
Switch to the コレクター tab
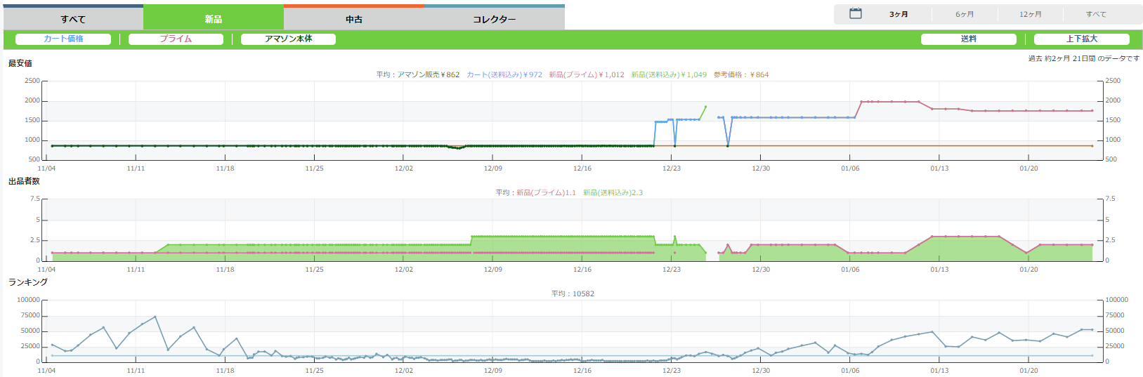coord(494,19)
